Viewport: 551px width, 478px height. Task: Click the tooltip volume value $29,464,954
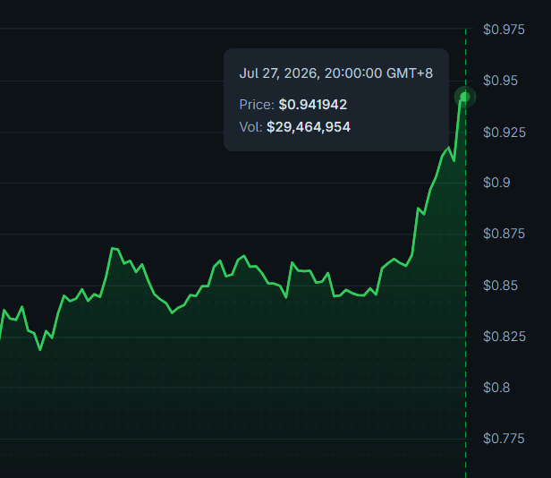coord(309,127)
